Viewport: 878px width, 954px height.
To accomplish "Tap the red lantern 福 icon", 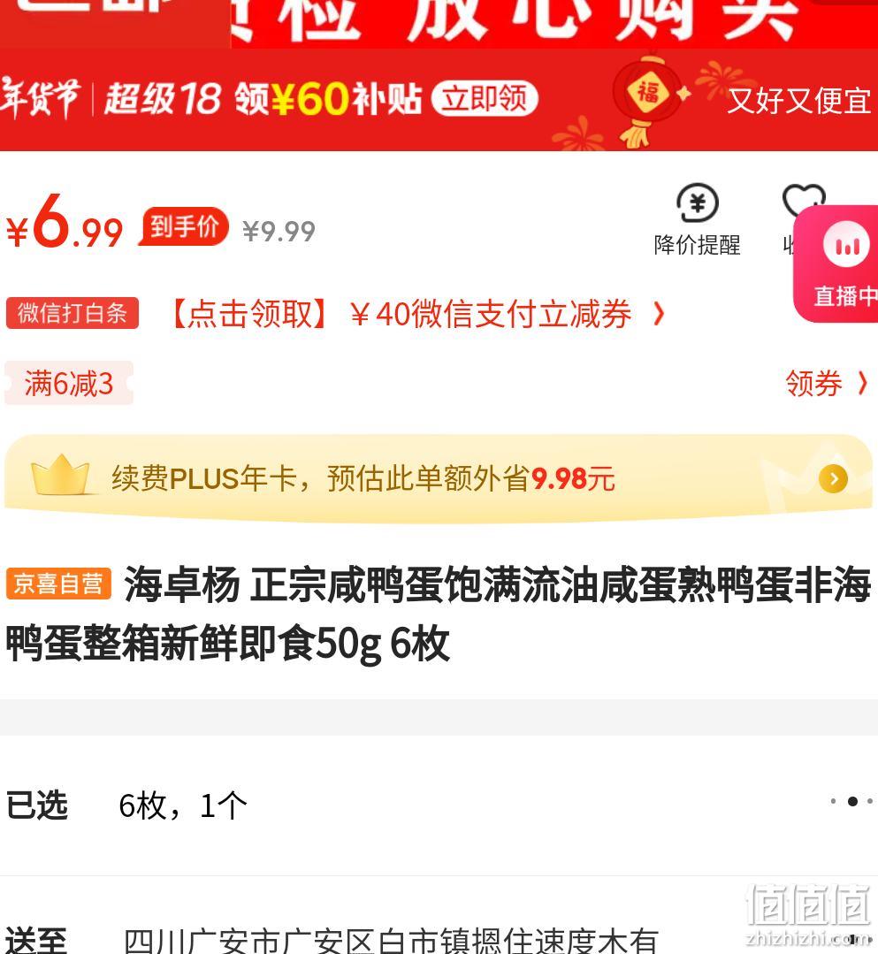I will 648,95.
